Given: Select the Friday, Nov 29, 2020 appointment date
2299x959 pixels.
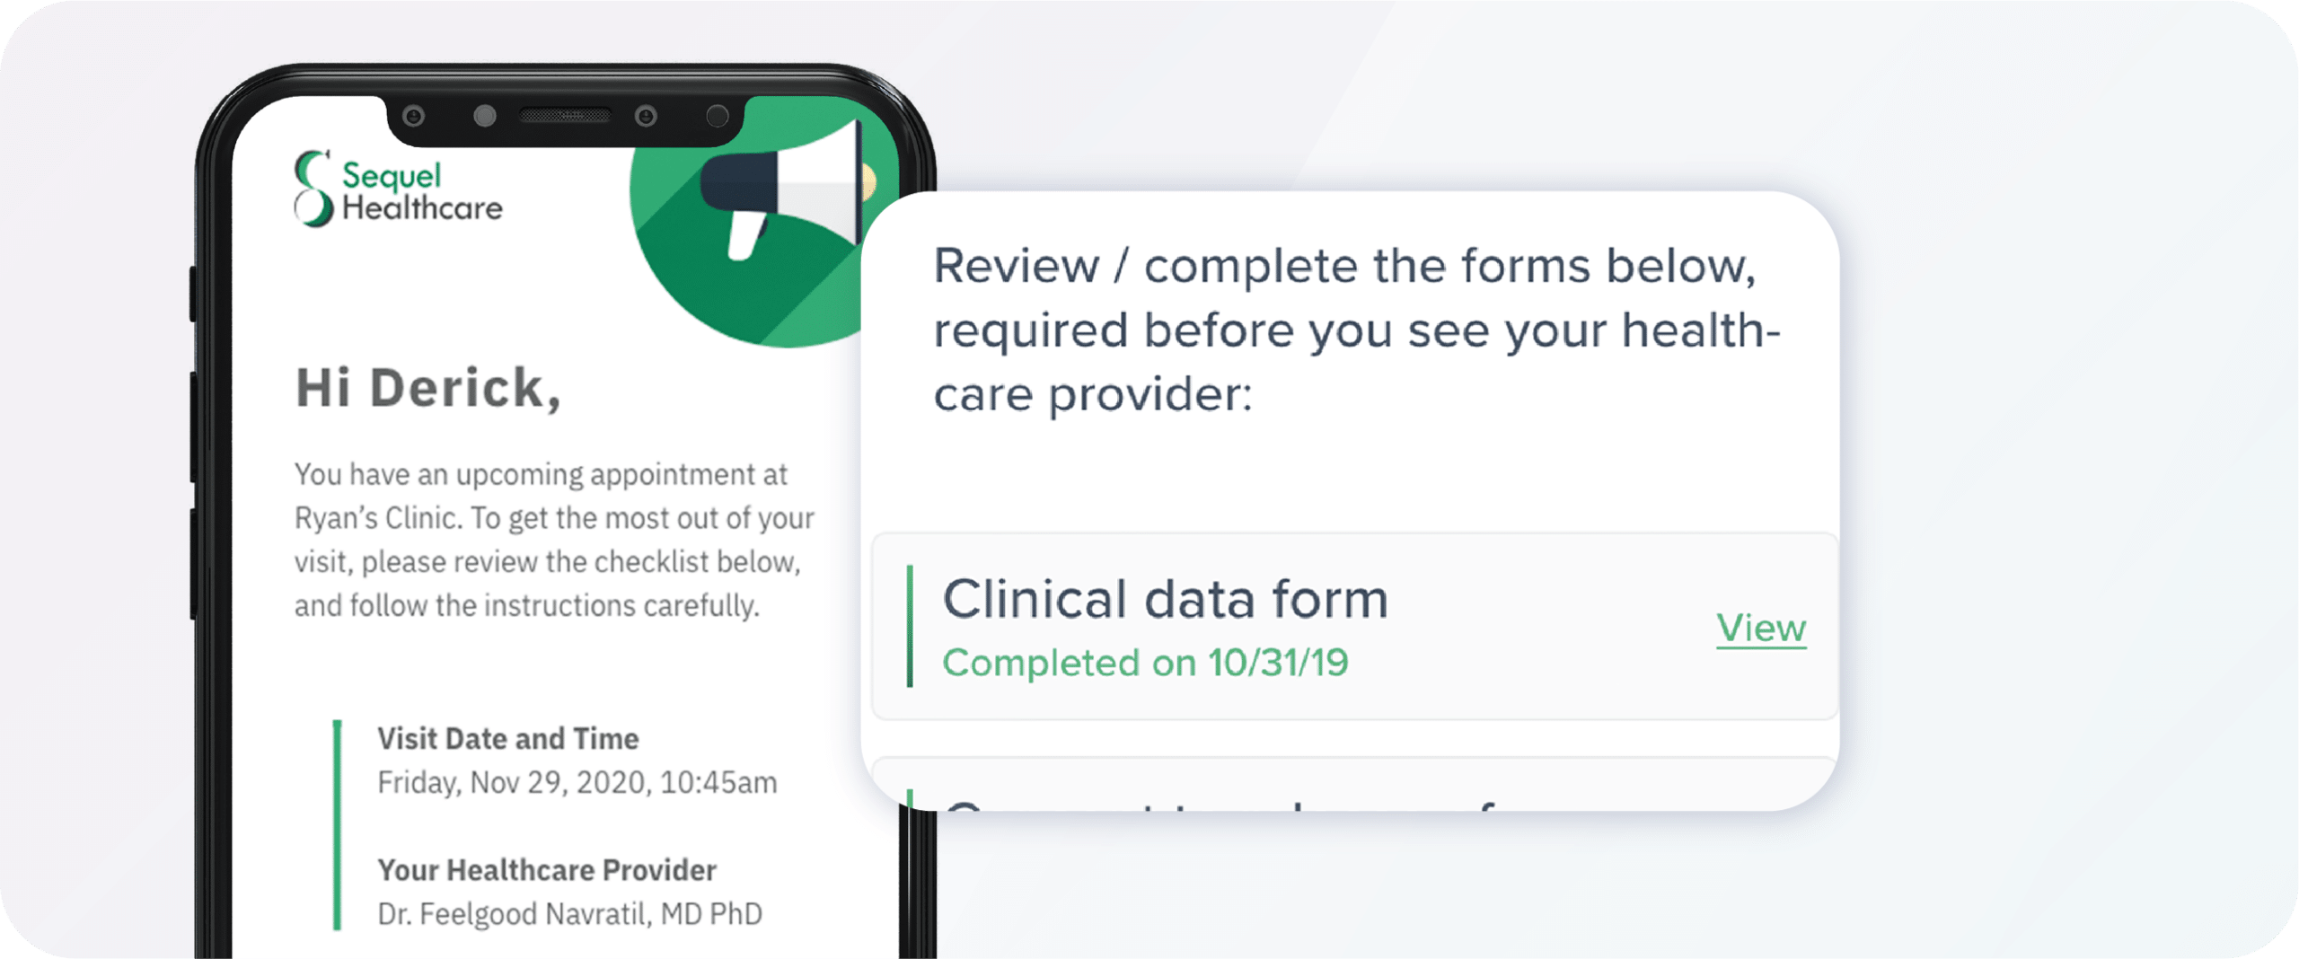Looking at the screenshot, I should 577,782.
